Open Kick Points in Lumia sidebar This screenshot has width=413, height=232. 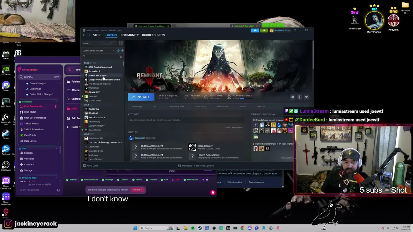(x=30, y=135)
